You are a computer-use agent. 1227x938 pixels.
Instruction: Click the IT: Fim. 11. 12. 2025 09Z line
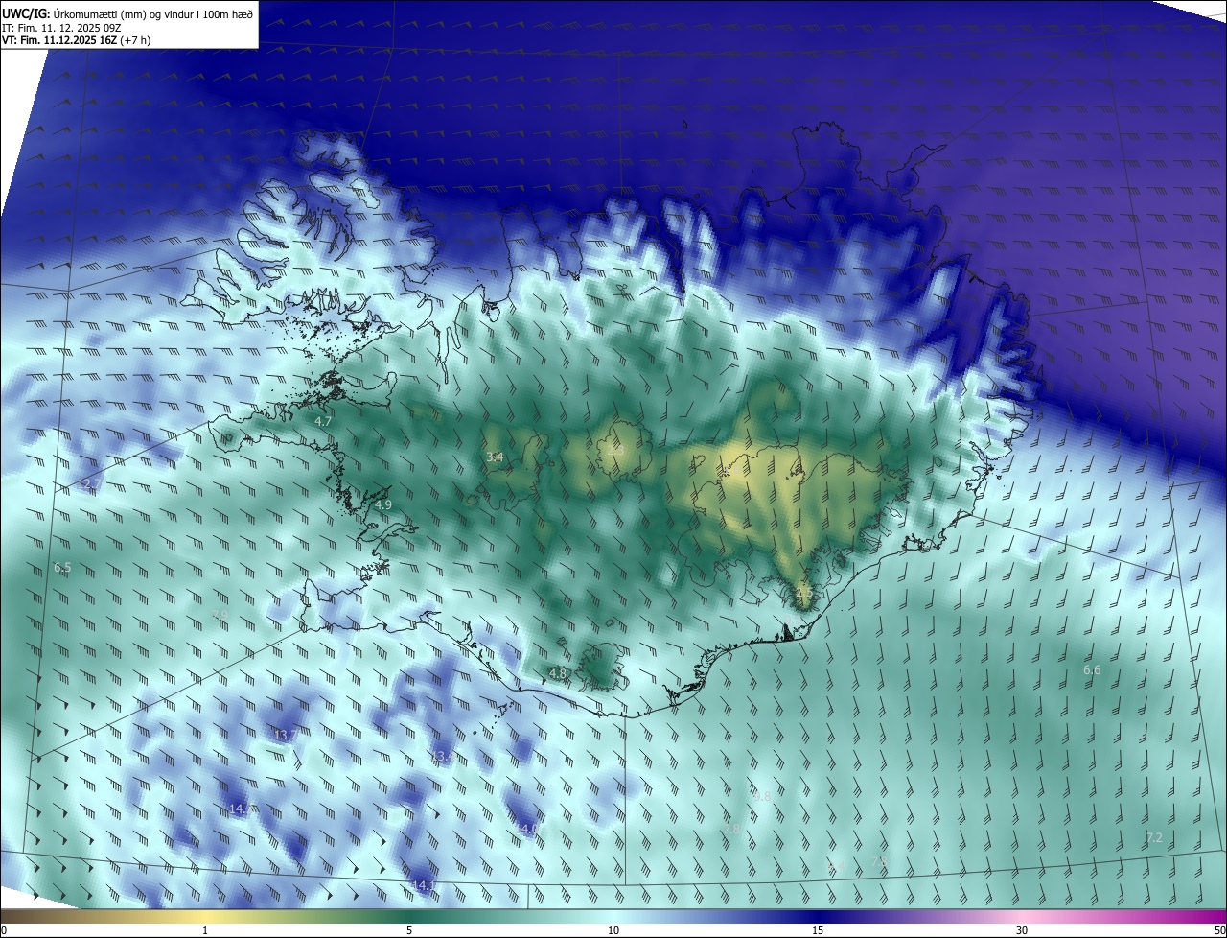(61, 28)
